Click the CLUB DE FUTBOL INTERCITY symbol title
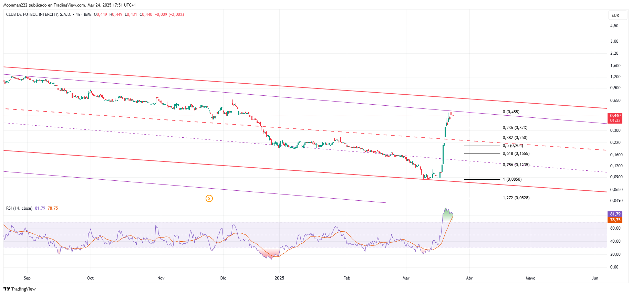The width and height of the screenshot is (632, 295). (x=39, y=14)
